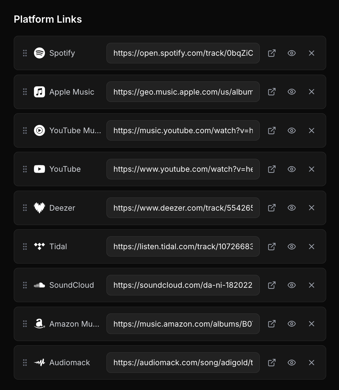Image resolution: width=339 pixels, height=390 pixels.
Task: Click the YouTube Music logo icon
Action: click(x=39, y=130)
